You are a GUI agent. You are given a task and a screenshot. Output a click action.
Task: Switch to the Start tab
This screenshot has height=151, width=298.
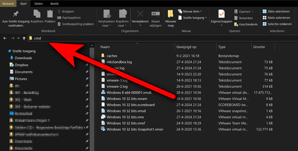[x=23, y=4]
